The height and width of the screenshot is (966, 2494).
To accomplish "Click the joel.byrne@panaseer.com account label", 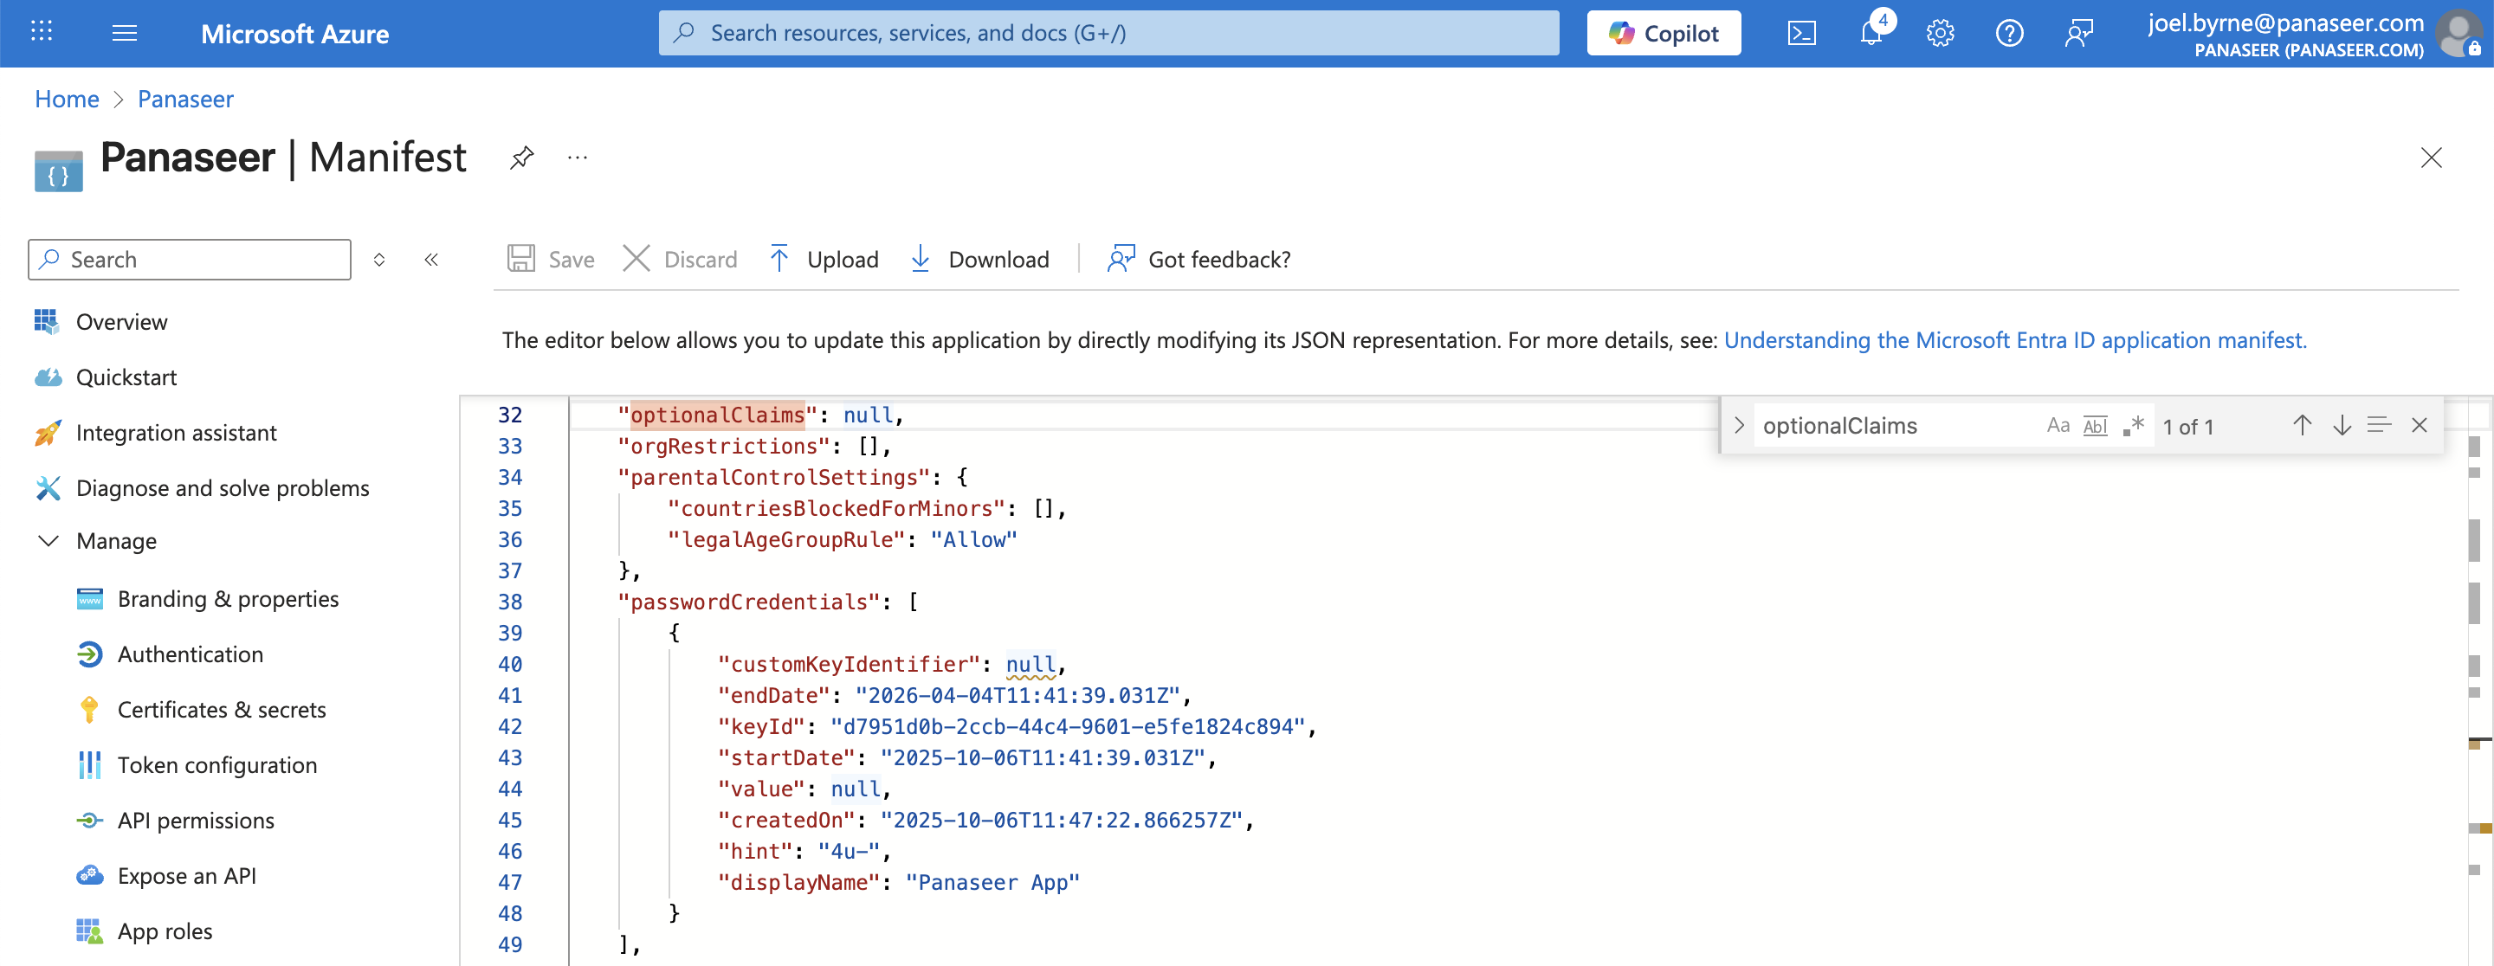I will pyautogui.click(x=2285, y=23).
